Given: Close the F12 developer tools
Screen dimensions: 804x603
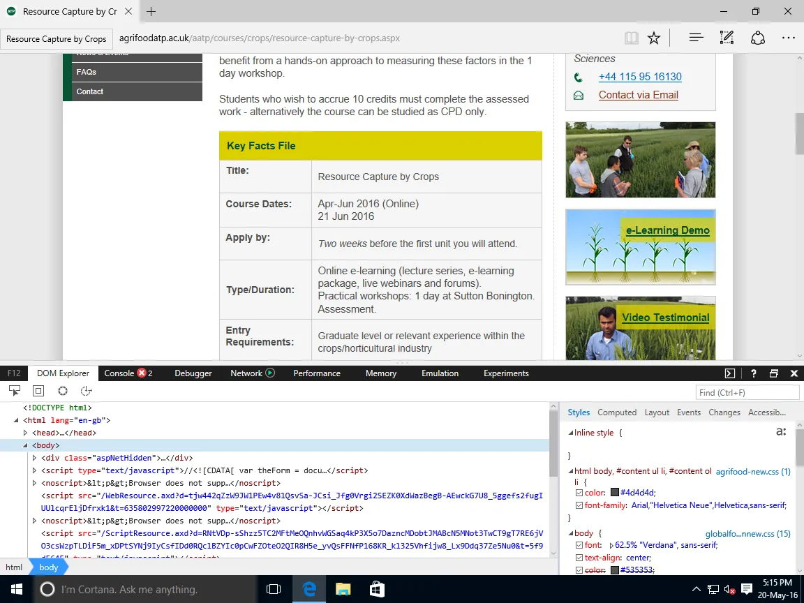Looking at the screenshot, I should [794, 373].
